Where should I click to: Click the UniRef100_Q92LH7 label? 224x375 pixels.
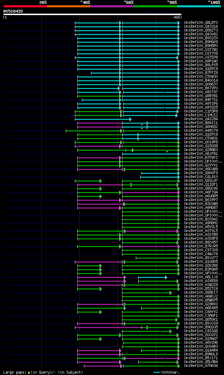click(x=201, y=181)
